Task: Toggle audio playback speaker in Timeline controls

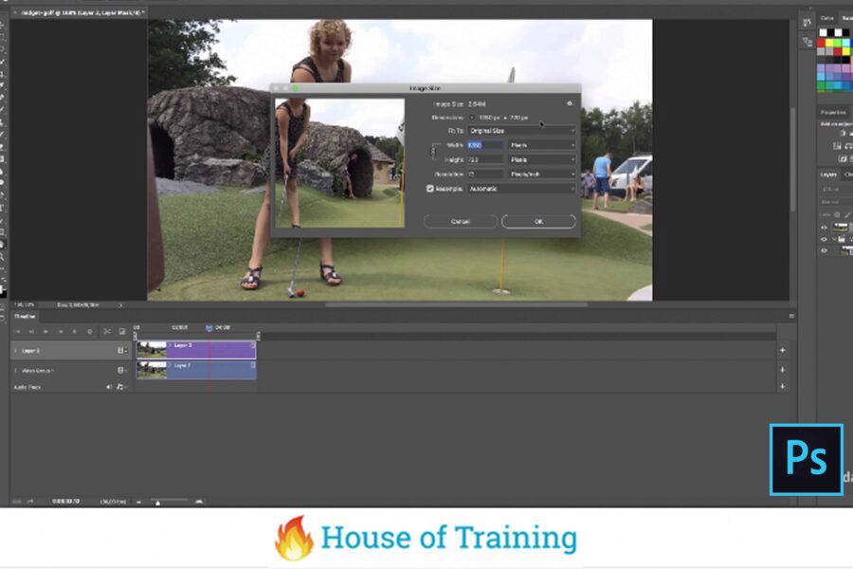Action: tap(75, 331)
